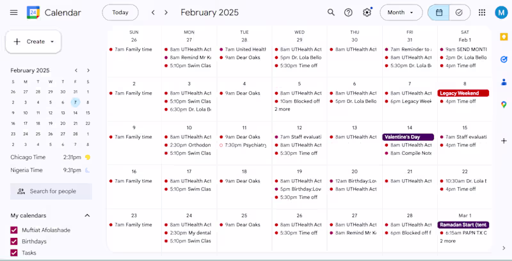Open the Month view dropdown
The image size is (512, 261).
coord(401,12)
